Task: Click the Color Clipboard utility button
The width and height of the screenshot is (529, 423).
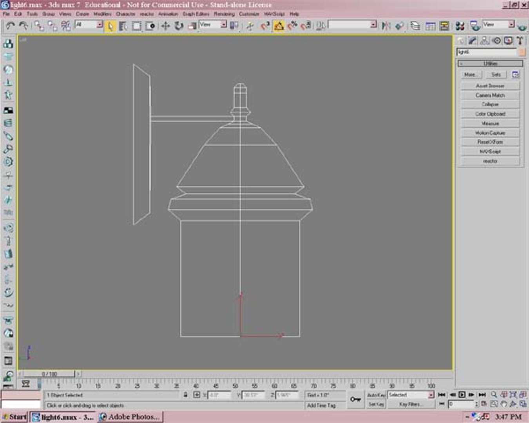Action: click(490, 114)
